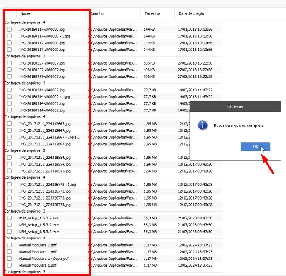Click path cell of IMG-20180314-WA0002 - 1.jpg row

[113, 97]
